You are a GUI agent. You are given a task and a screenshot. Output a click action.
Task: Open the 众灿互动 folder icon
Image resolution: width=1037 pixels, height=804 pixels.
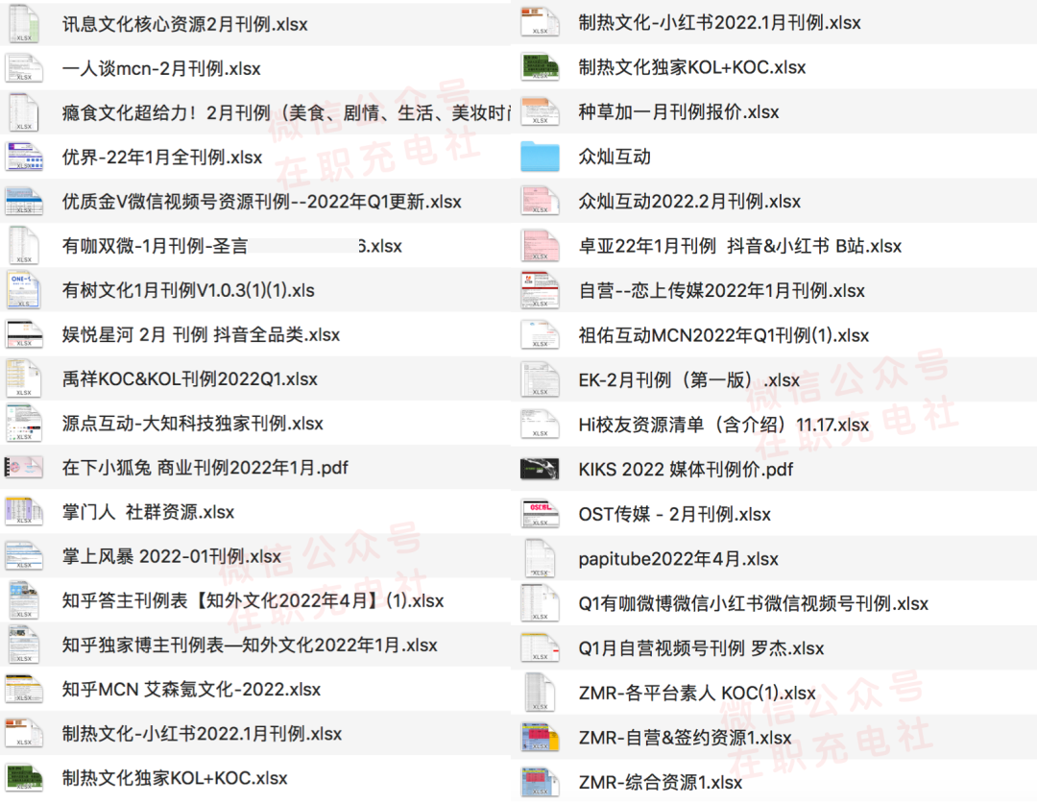pos(540,157)
